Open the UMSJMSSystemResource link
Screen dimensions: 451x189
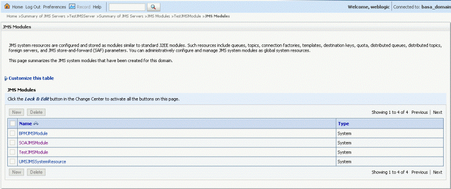pos(42,162)
